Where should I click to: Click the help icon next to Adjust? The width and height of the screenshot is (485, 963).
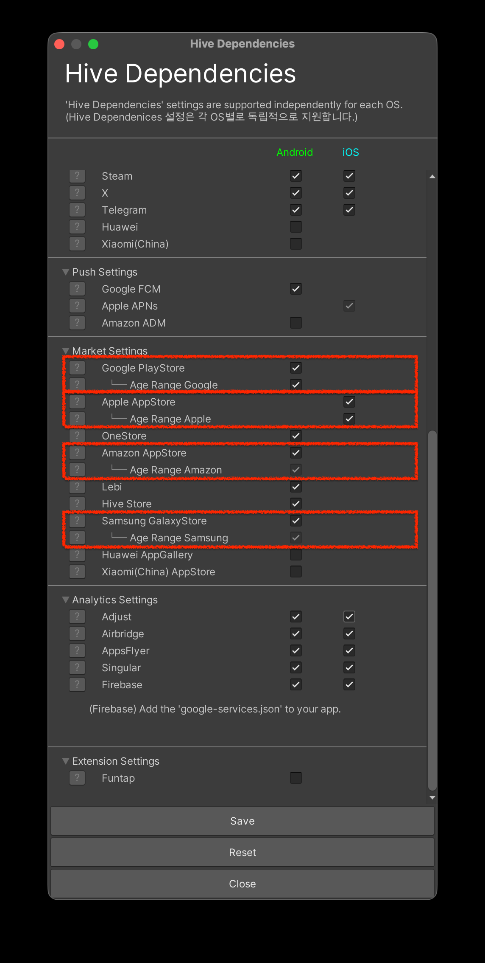(77, 617)
